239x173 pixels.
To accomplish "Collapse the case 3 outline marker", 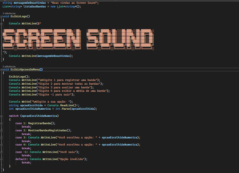I will coord(1,138).
